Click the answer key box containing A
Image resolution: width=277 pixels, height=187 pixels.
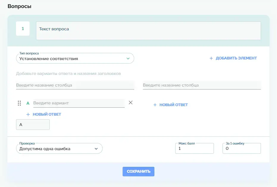[33, 125]
